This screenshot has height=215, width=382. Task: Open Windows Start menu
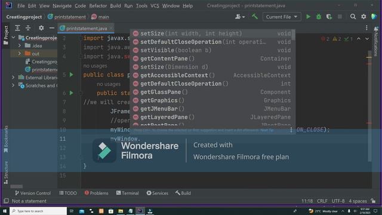5,211
